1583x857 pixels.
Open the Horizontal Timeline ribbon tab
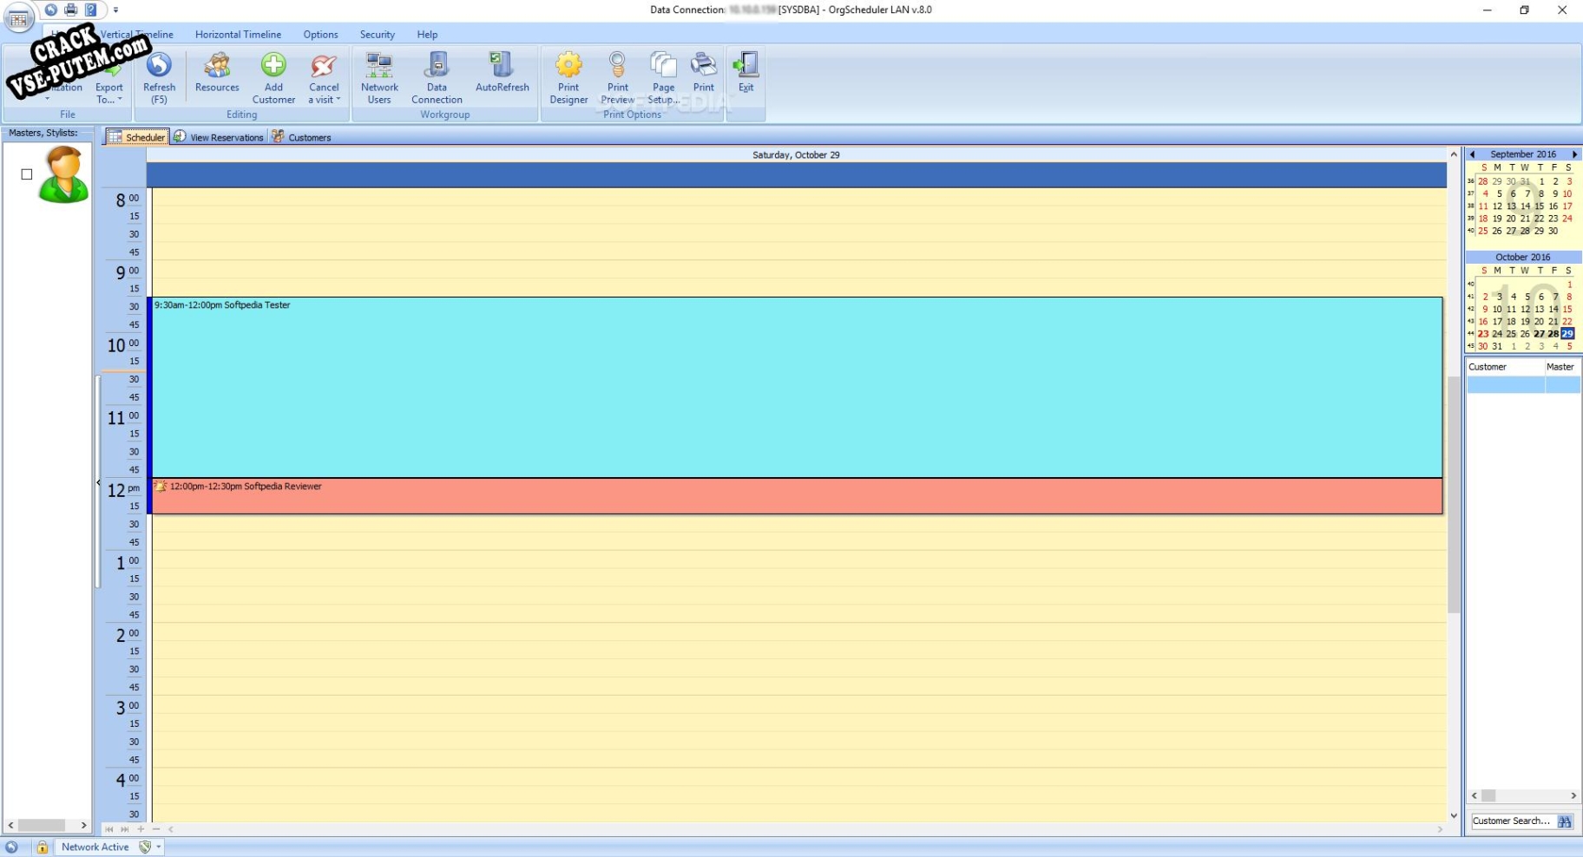pos(238,35)
